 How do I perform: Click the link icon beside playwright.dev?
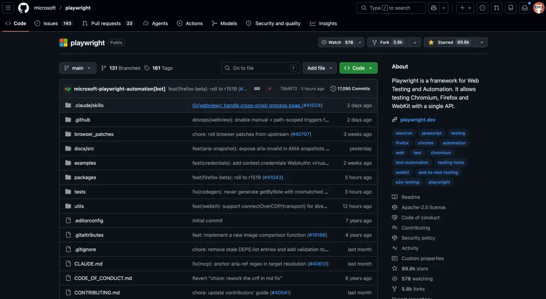pos(394,119)
